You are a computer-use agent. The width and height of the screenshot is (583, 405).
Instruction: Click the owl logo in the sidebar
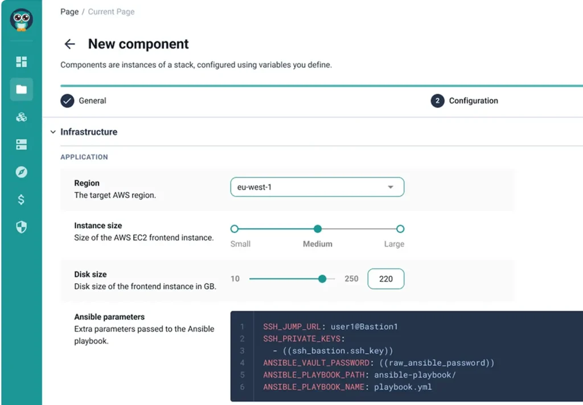21,20
